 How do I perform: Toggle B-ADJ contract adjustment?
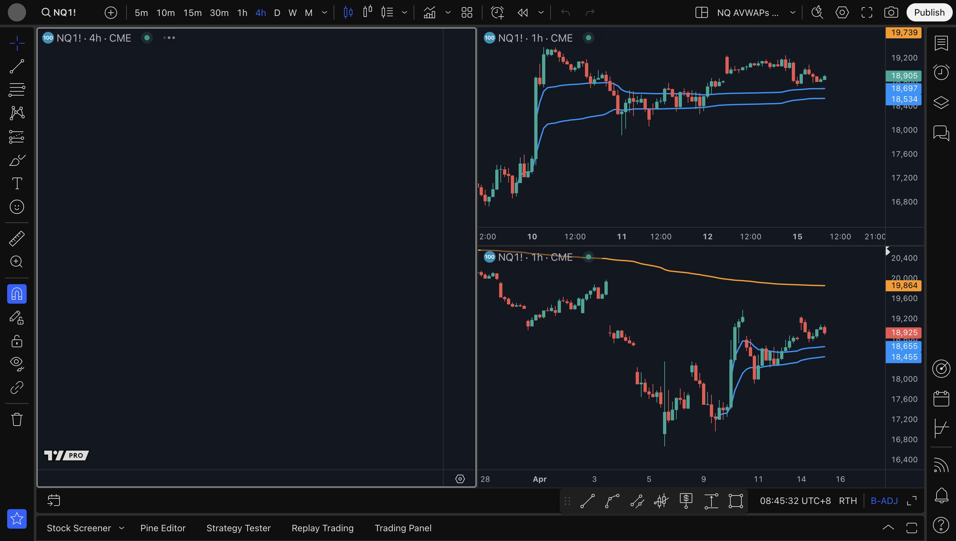[884, 501]
